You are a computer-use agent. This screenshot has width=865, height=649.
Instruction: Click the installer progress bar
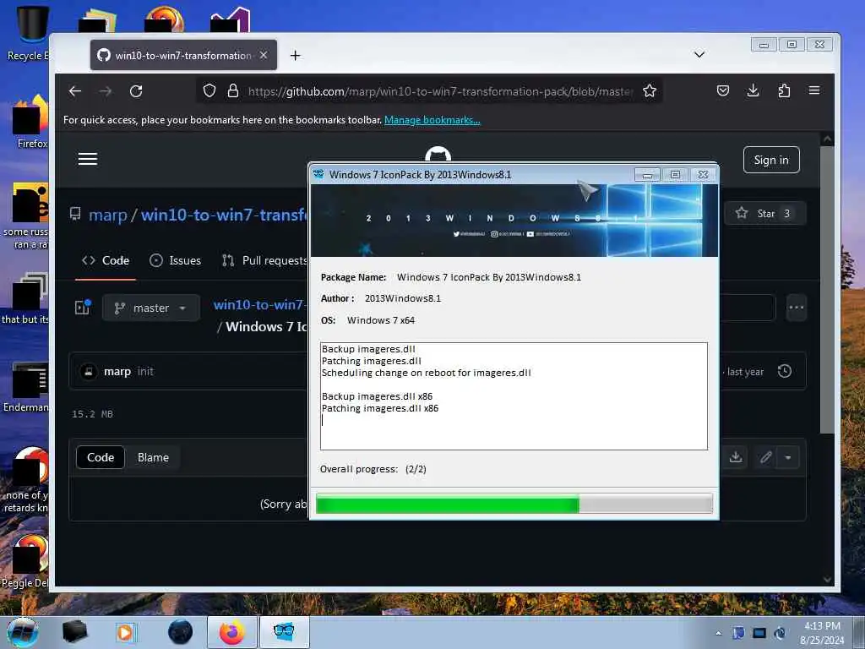(514, 504)
